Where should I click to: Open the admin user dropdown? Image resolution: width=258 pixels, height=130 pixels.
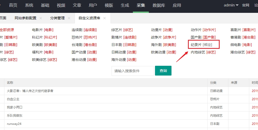click(231, 5)
